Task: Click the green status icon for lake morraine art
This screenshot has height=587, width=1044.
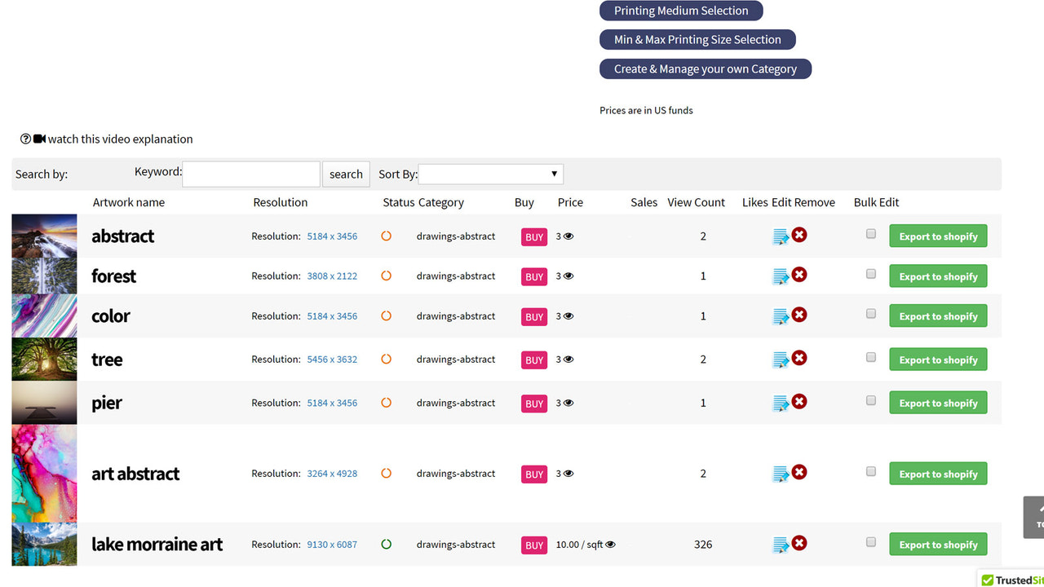Action: coord(387,544)
